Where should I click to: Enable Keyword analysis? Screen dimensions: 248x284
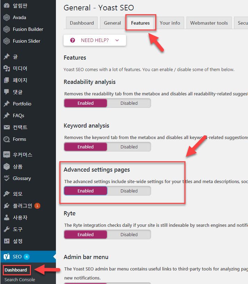(85, 147)
